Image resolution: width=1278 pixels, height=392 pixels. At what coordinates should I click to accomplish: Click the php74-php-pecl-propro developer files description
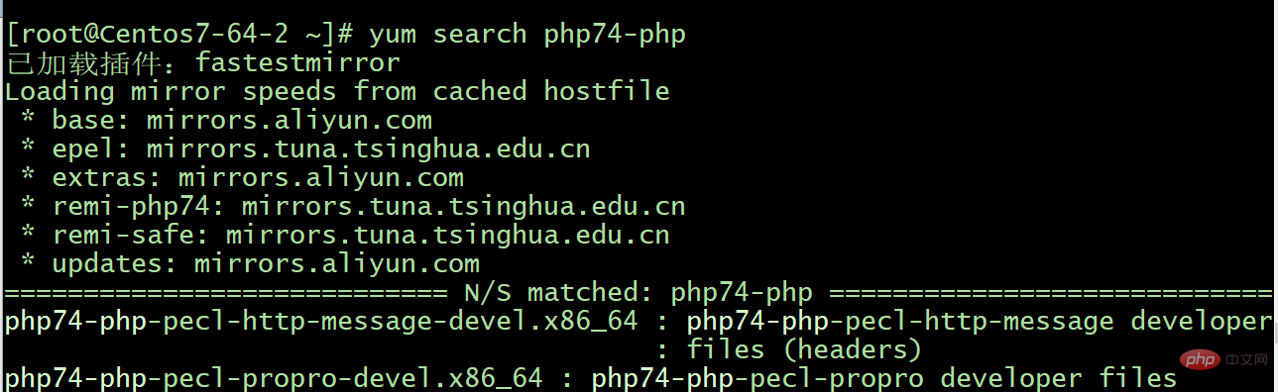coord(884,379)
